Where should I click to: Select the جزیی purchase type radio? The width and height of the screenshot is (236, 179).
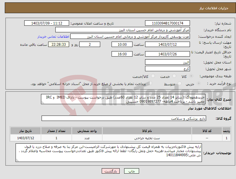tap(199, 83)
